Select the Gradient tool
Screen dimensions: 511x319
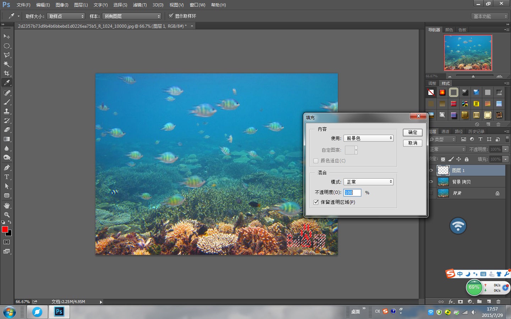tap(7, 139)
